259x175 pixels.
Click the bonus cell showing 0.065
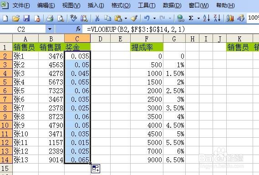point(77,160)
